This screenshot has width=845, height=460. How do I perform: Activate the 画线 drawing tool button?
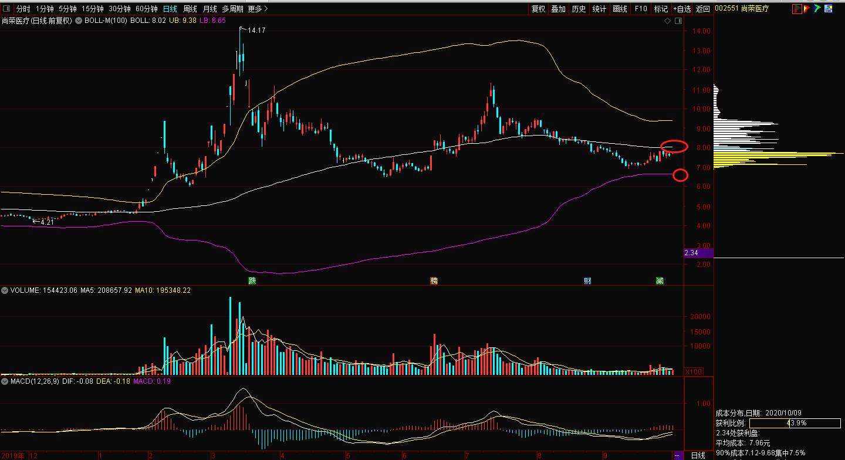620,9
